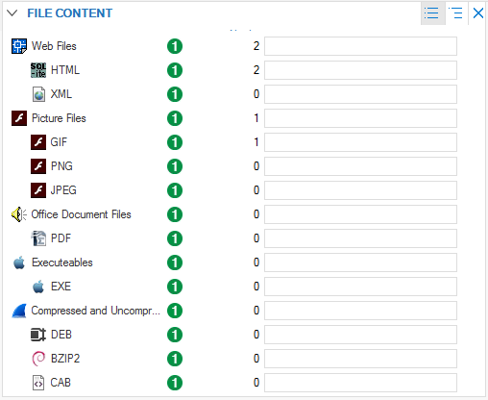Select the JPEG tree item

click(x=63, y=190)
